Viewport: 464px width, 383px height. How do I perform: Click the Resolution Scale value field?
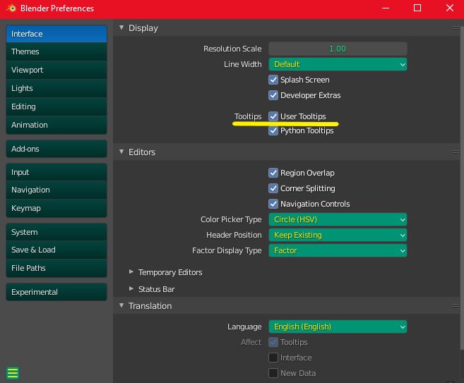pyautogui.click(x=338, y=49)
